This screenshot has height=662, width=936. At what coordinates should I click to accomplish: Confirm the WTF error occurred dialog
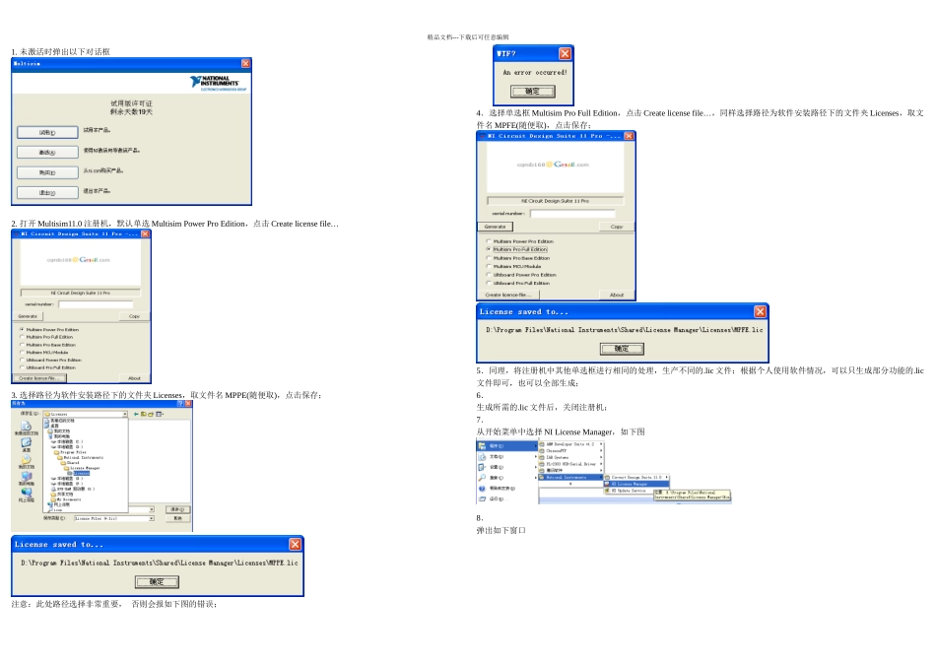pyautogui.click(x=533, y=92)
